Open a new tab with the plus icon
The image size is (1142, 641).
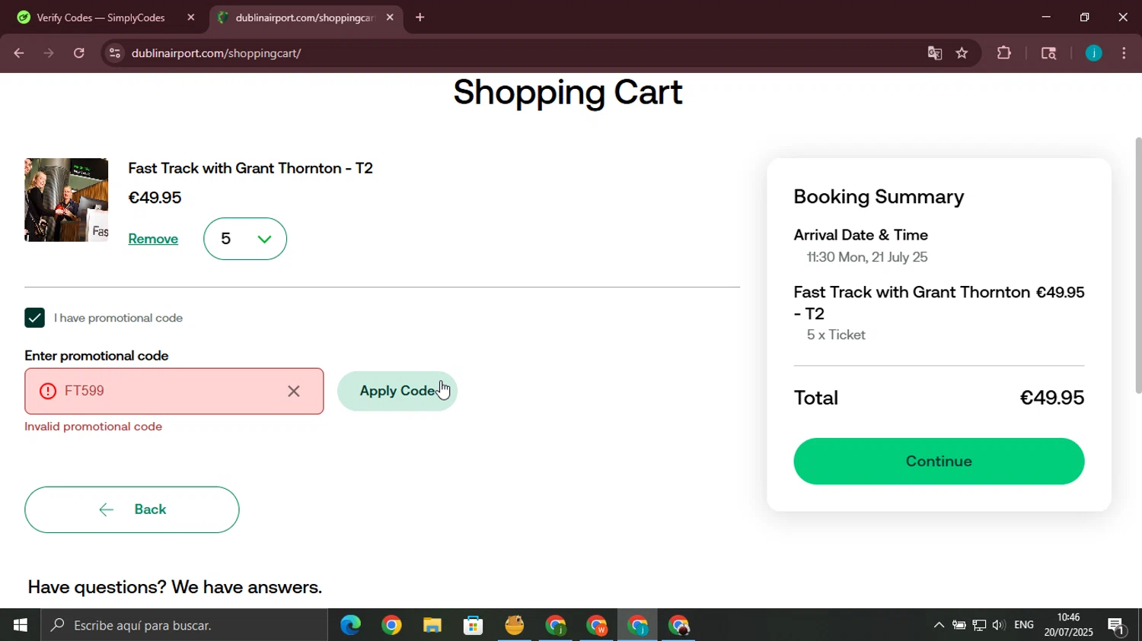point(419,17)
